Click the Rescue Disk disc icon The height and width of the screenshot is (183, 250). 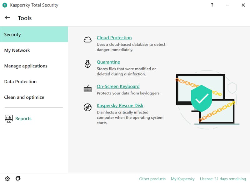click(87, 107)
